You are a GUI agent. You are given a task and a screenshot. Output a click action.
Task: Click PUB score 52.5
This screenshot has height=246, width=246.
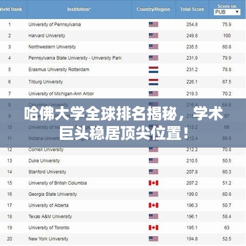[x=227, y=239]
